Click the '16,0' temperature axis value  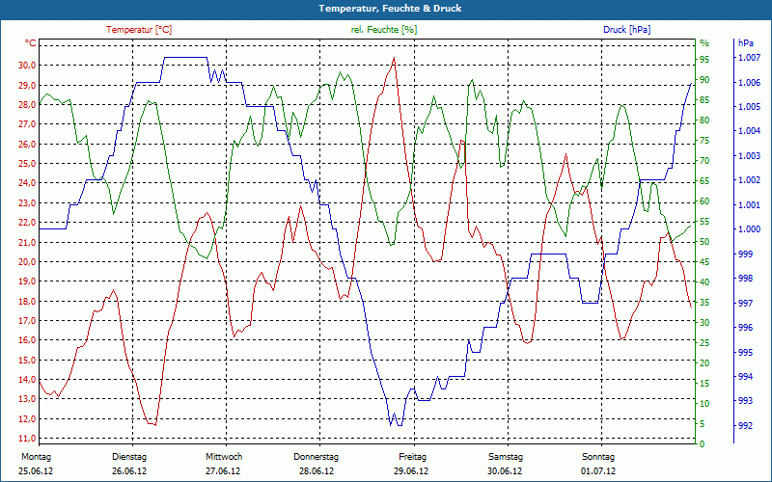point(28,340)
